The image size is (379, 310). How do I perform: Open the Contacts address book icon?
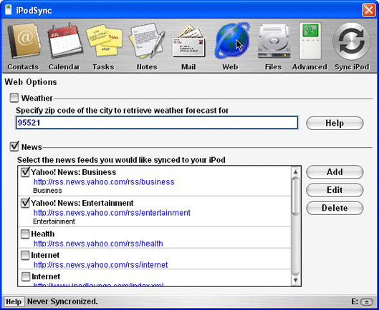tap(24, 41)
